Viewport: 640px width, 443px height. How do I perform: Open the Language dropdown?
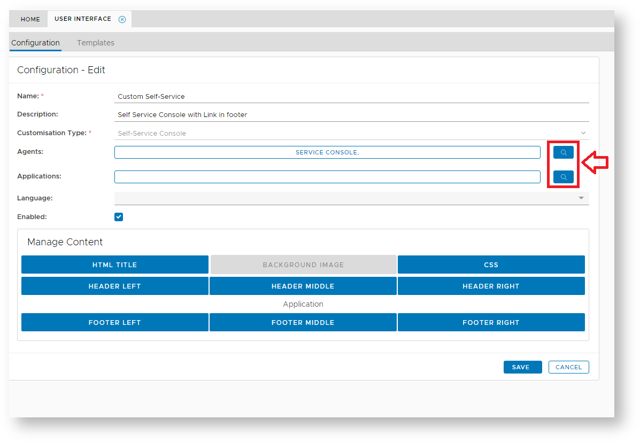581,198
